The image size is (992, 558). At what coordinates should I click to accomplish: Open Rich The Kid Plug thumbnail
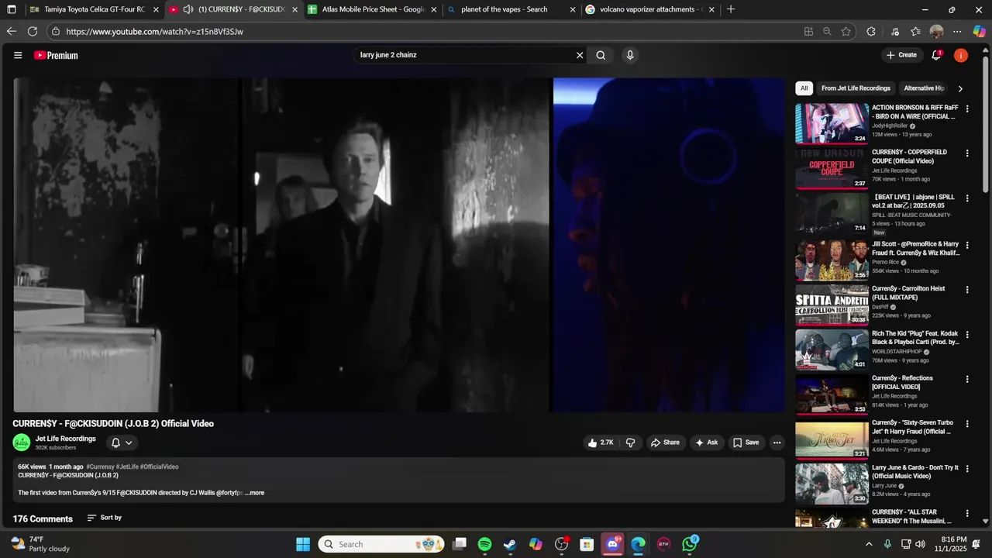click(x=832, y=350)
